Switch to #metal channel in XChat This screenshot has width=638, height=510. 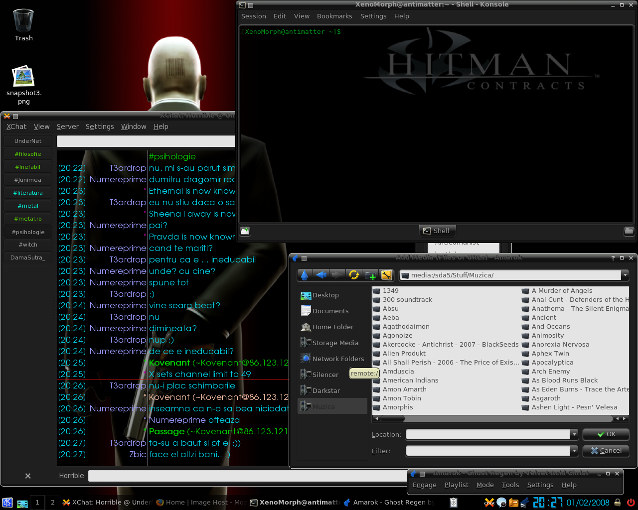tap(28, 206)
